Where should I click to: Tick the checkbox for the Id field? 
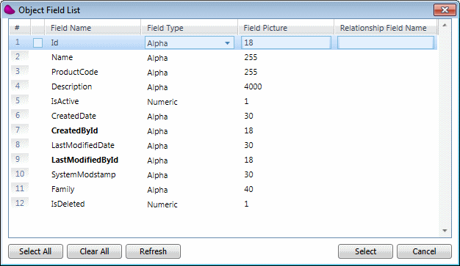(37, 43)
